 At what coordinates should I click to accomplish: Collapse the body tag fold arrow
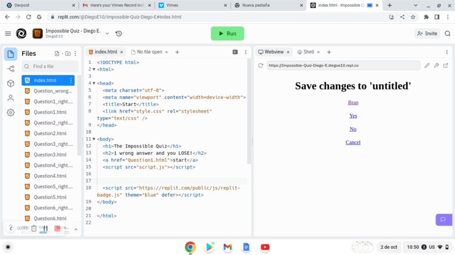click(x=94, y=139)
